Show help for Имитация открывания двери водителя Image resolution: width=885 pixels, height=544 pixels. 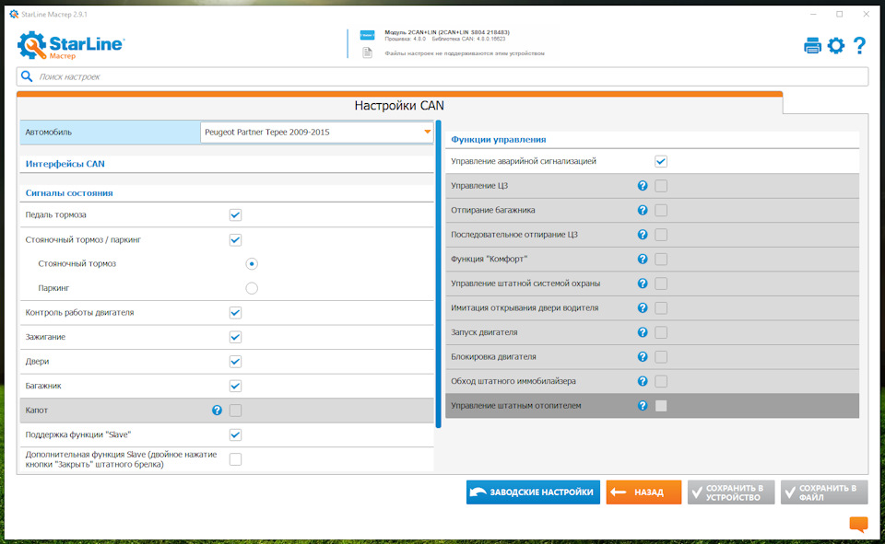(x=643, y=307)
